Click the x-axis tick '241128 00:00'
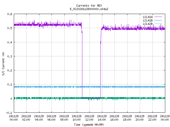Viewport: 170px width, 127px height. tap(14, 118)
